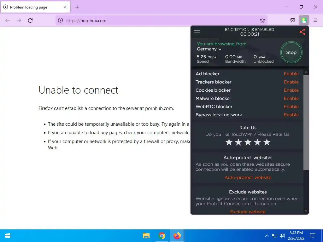This screenshot has height=242, width=323.
Task: Open the Firefox application menu
Action: (x=315, y=20)
